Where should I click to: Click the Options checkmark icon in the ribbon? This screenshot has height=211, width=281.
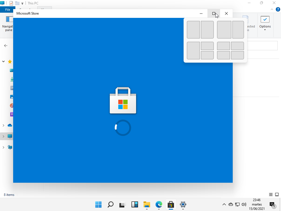[265, 20]
